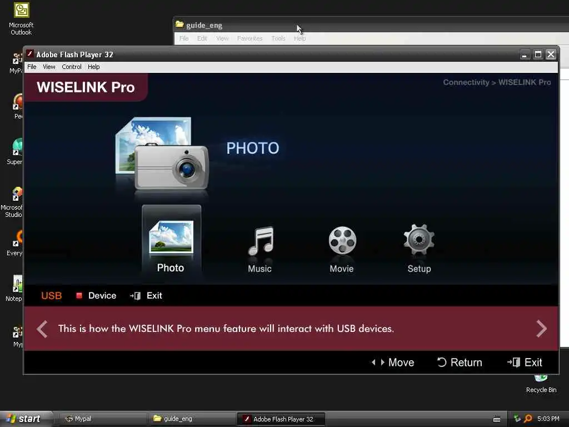Open the File menu in Flash Player
569x427 pixels.
click(32, 67)
